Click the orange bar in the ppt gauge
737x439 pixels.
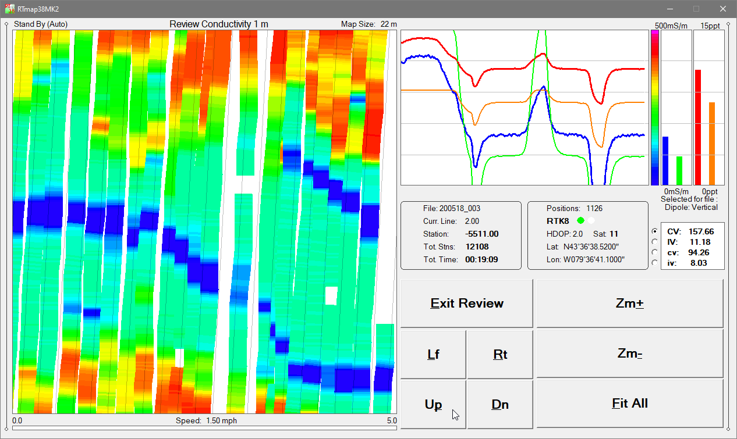click(711, 144)
